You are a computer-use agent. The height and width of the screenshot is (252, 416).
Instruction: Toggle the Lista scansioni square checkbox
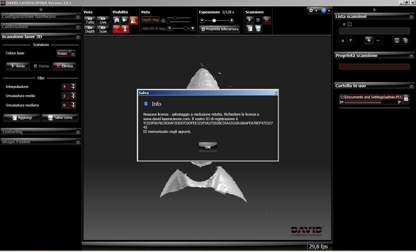pyautogui.click(x=350, y=24)
